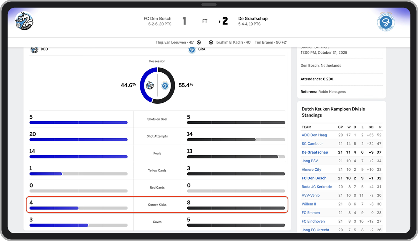
Task: Click Roda JC Kerkrade in standings
Action: tap(317, 187)
